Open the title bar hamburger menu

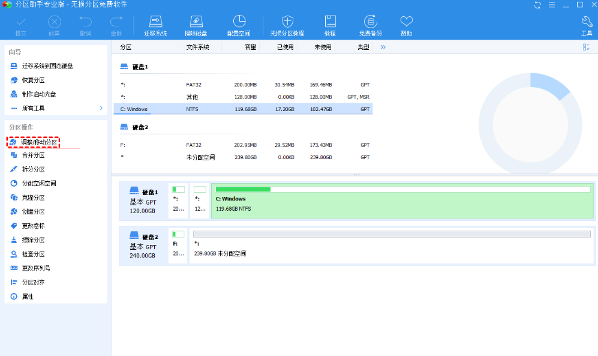click(x=551, y=5)
